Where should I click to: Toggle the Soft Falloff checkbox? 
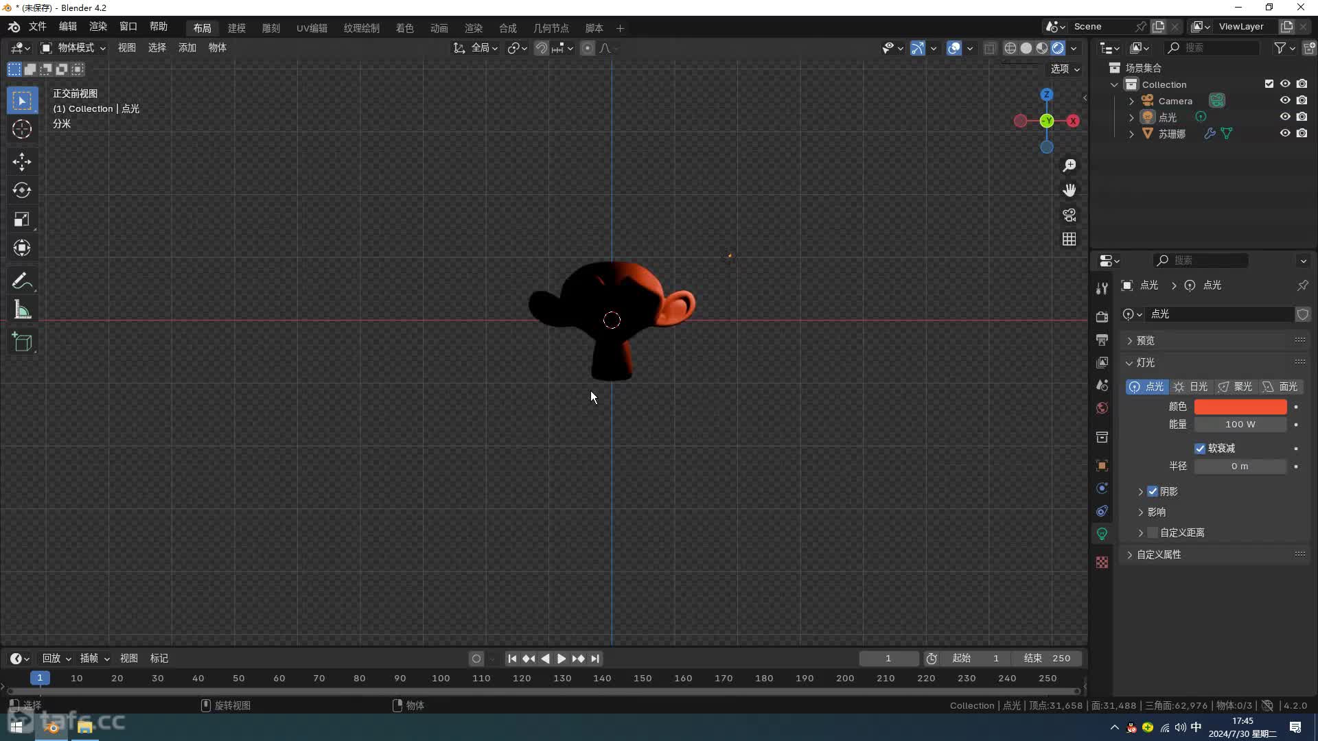click(1200, 449)
